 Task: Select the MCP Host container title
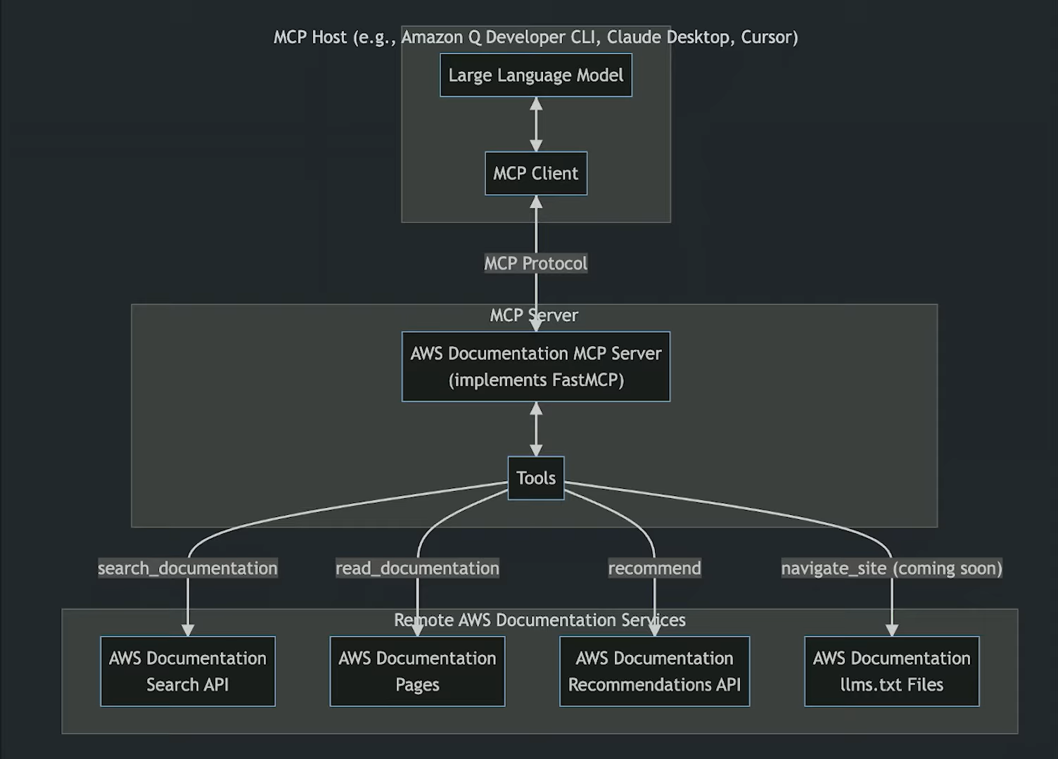pos(536,37)
